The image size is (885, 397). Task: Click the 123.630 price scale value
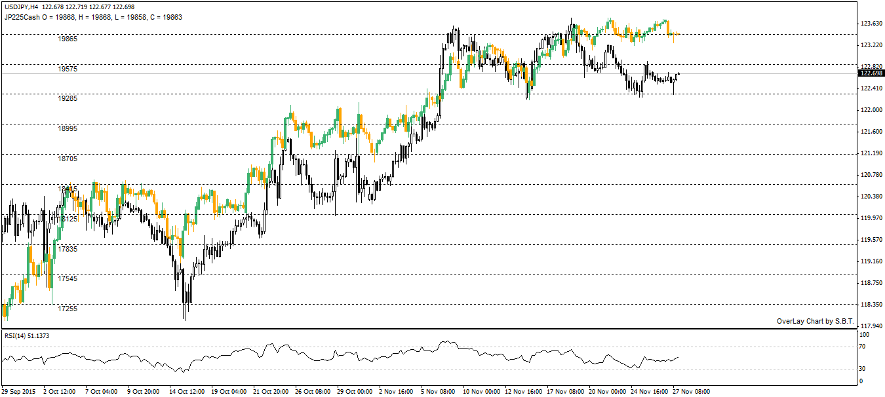[x=871, y=24]
